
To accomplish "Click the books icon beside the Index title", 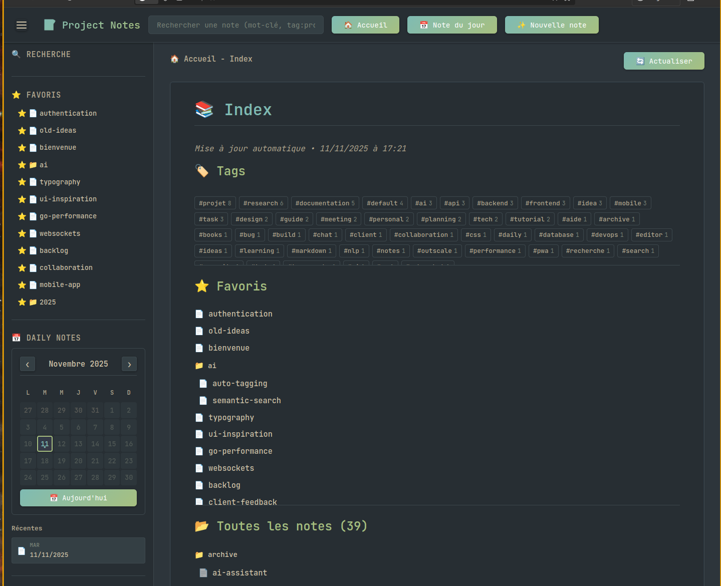I will tap(204, 109).
